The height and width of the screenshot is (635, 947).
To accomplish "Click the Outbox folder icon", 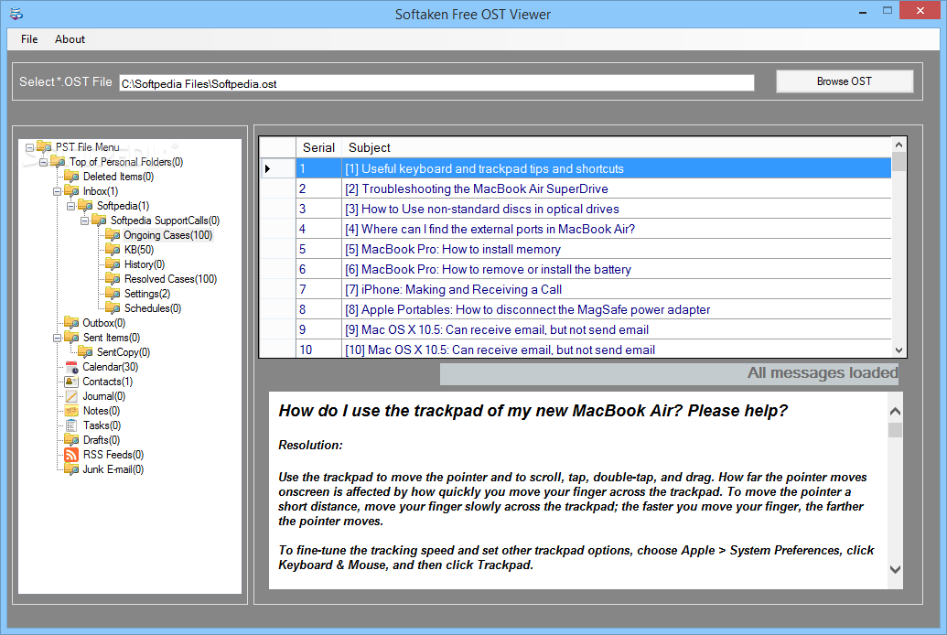I will (x=71, y=323).
